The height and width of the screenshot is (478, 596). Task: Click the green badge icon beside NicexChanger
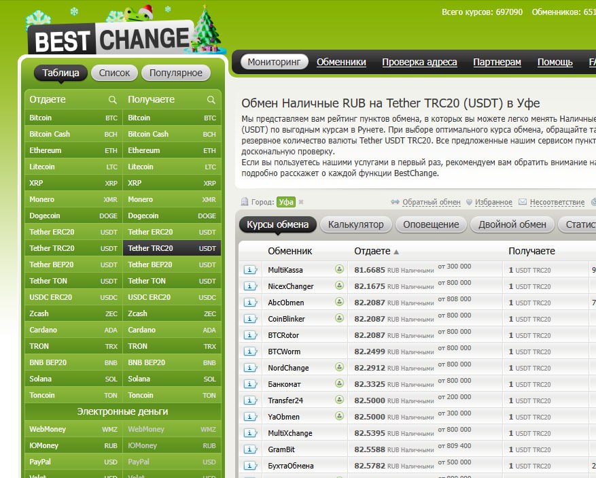click(339, 286)
